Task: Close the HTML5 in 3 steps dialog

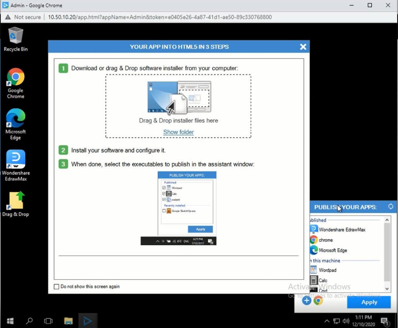Action: (x=303, y=47)
